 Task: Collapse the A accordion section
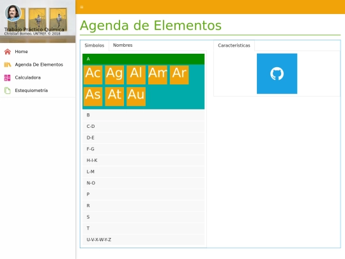(x=144, y=59)
